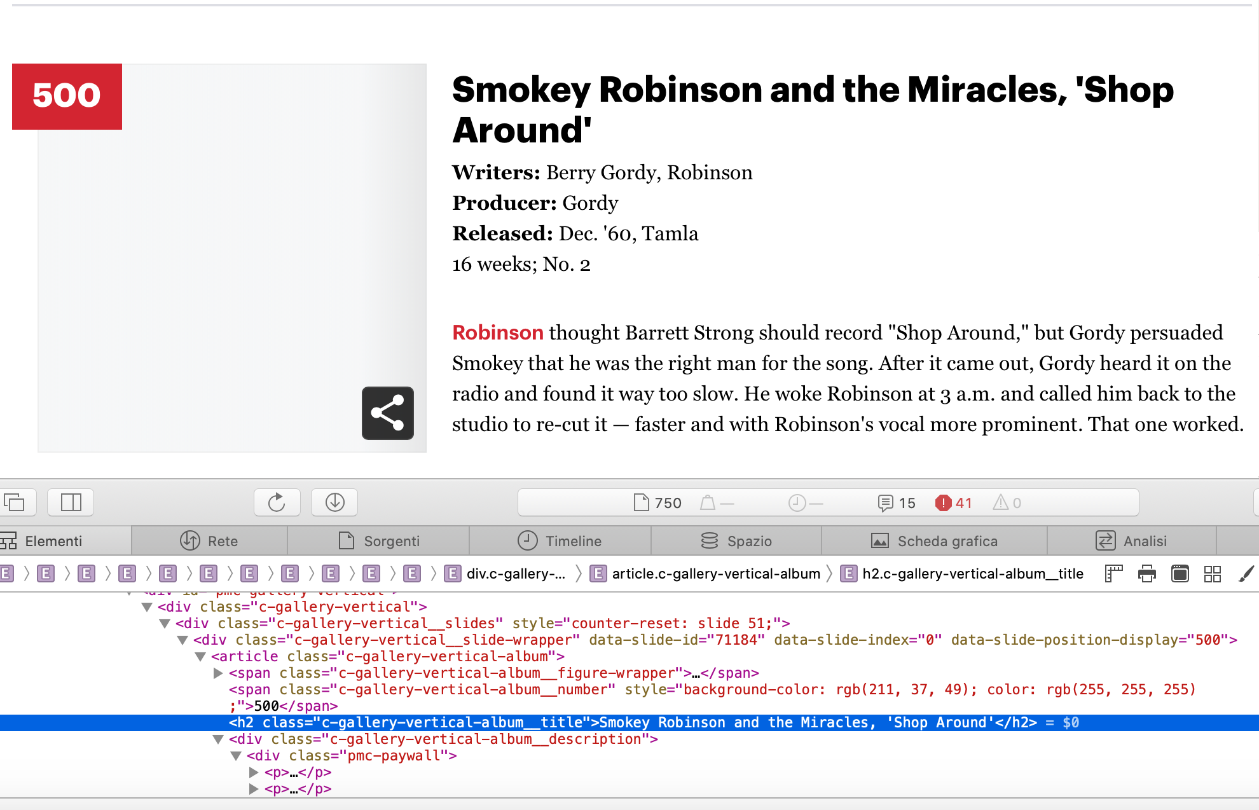
Task: Toggle rulers icon in DOM toolbar
Action: coord(1113,573)
